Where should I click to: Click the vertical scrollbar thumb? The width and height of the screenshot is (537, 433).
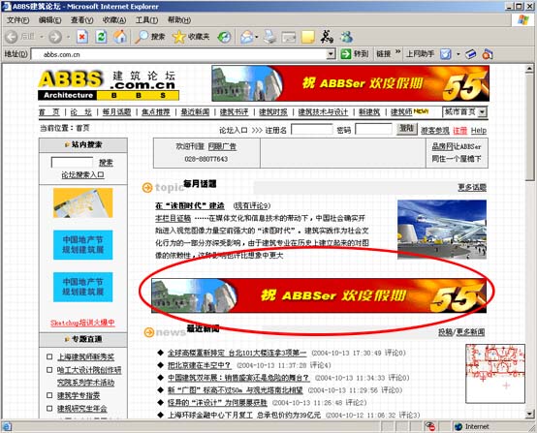(x=529, y=126)
